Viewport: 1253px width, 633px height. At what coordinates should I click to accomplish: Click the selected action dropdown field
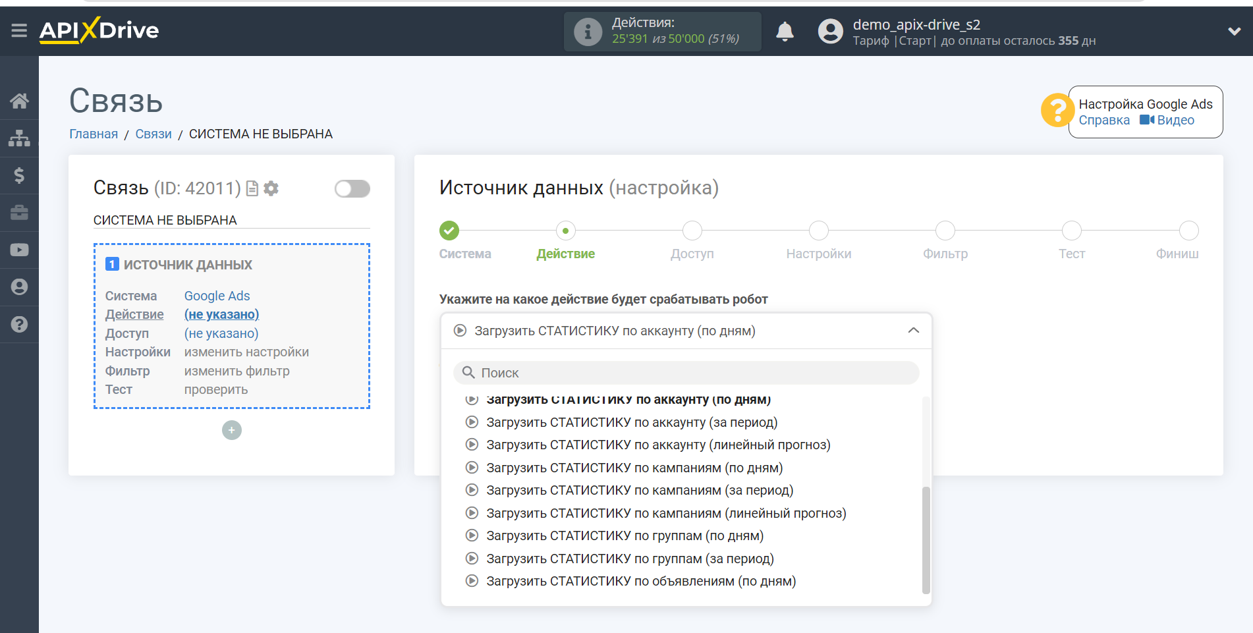coord(686,331)
